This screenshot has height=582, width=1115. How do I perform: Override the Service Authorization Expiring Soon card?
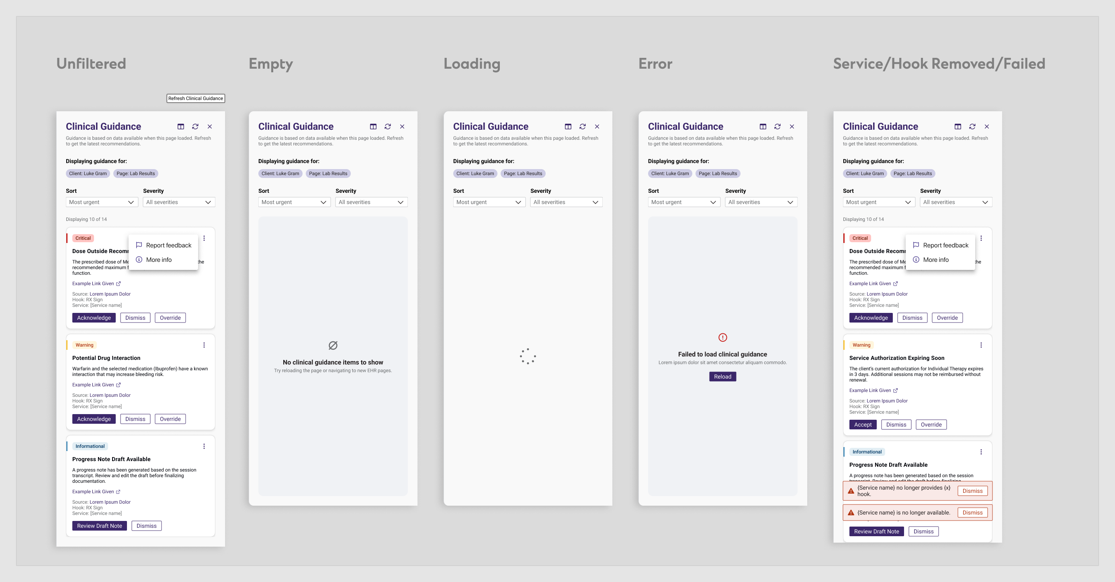931,425
